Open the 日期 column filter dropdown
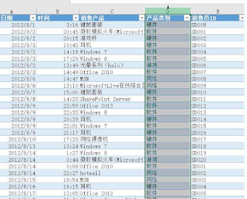The width and height of the screenshot is (247, 199). click(x=33, y=18)
